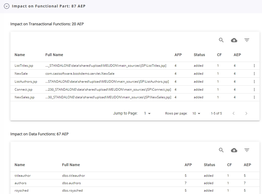Viewport: 262px width, 194px height.
Task: Open search in Transactional Functions table
Action: point(221,40)
